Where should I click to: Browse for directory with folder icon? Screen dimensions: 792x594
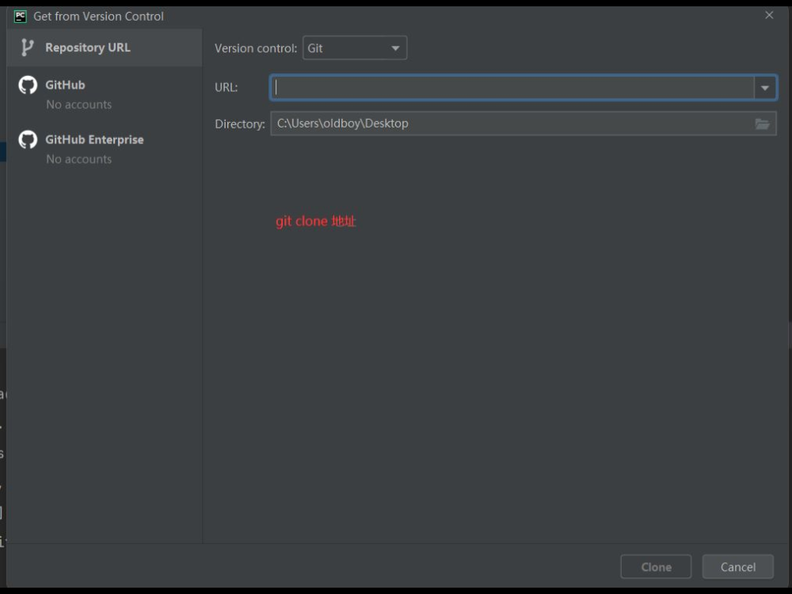click(762, 124)
